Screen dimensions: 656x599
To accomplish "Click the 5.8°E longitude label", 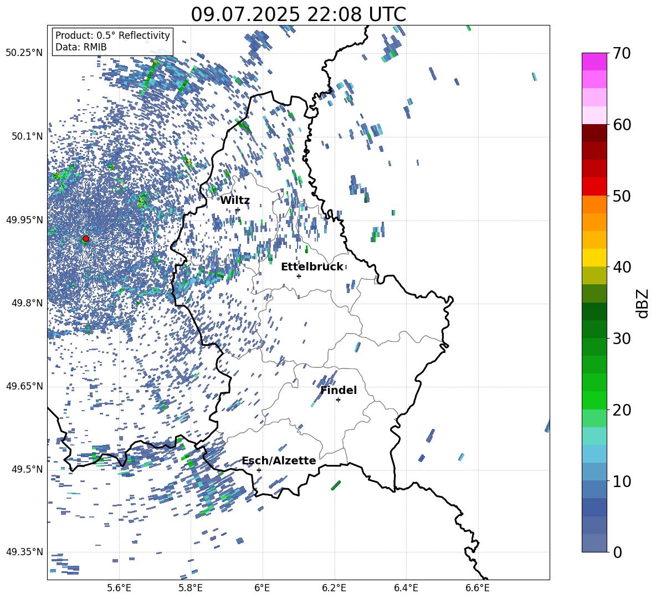I will tap(191, 588).
